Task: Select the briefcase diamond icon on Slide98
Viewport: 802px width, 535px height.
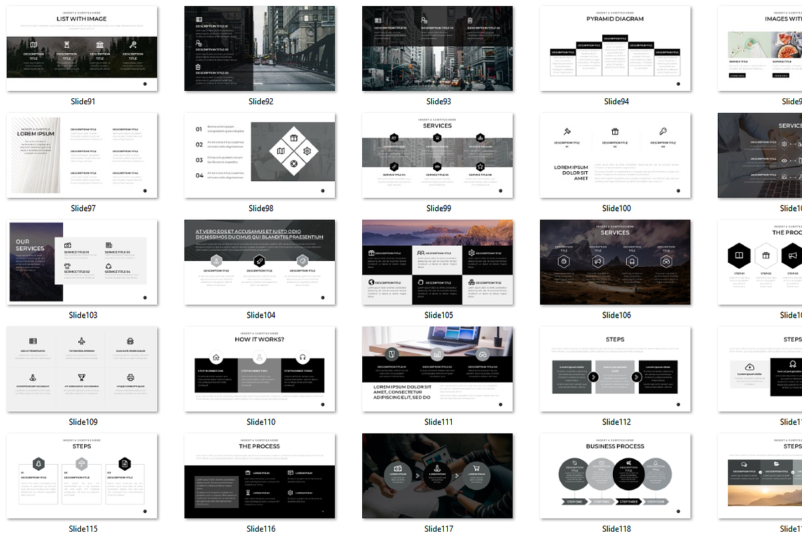Action: click(x=294, y=138)
